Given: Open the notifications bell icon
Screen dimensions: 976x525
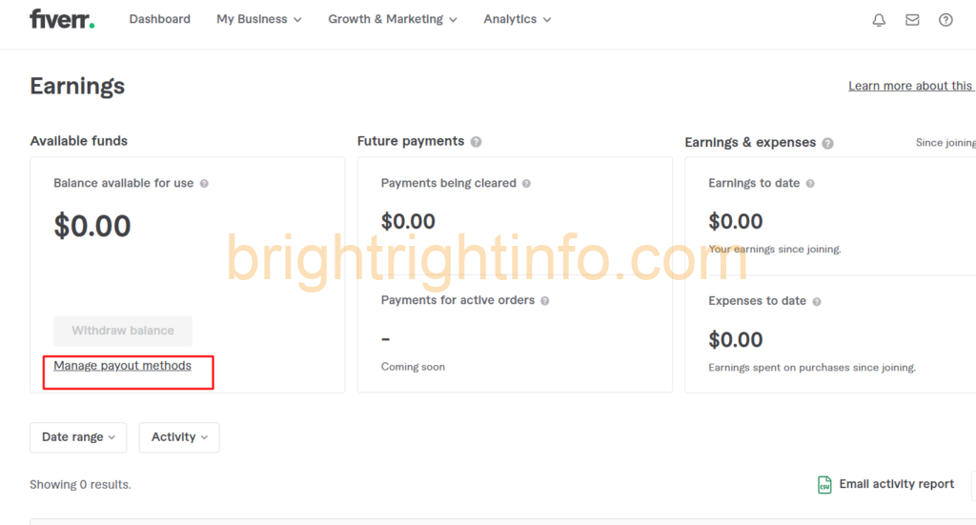Looking at the screenshot, I should pyautogui.click(x=879, y=20).
